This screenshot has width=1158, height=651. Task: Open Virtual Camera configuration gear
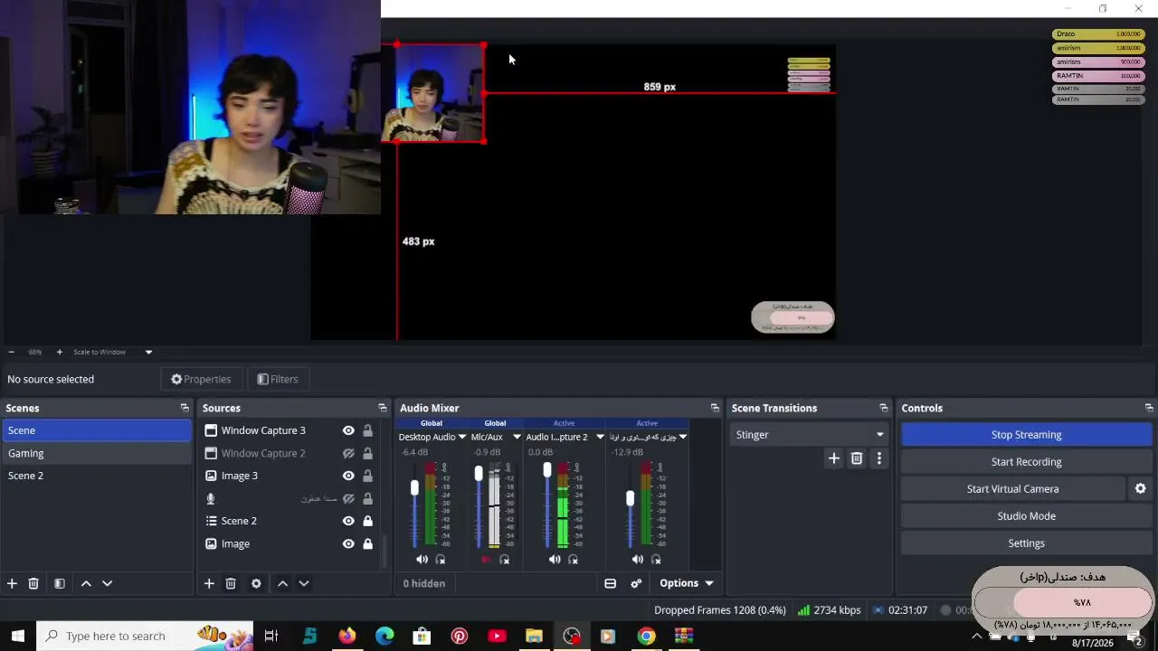[1141, 489]
